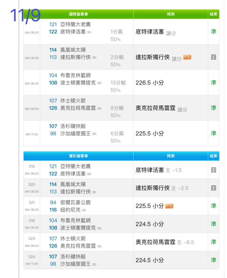Click 波士頓塞爾提克 in the 國際盤賽事 table

[x=78, y=83]
